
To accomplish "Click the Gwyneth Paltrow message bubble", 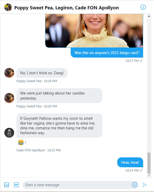I will click(x=59, y=125).
